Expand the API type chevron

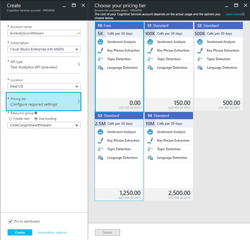79,64
